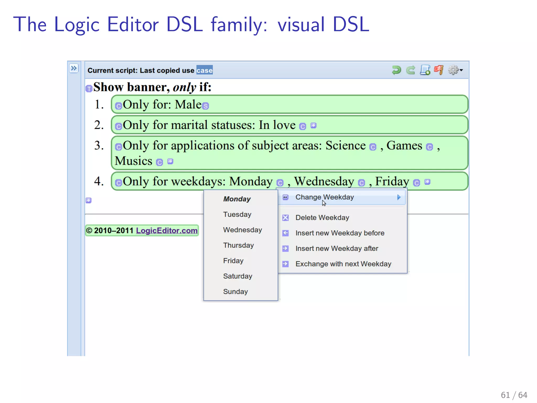Viewport: 537px width, 403px height.
Task: Click the undo arrow icon in toolbar
Action: point(396,70)
